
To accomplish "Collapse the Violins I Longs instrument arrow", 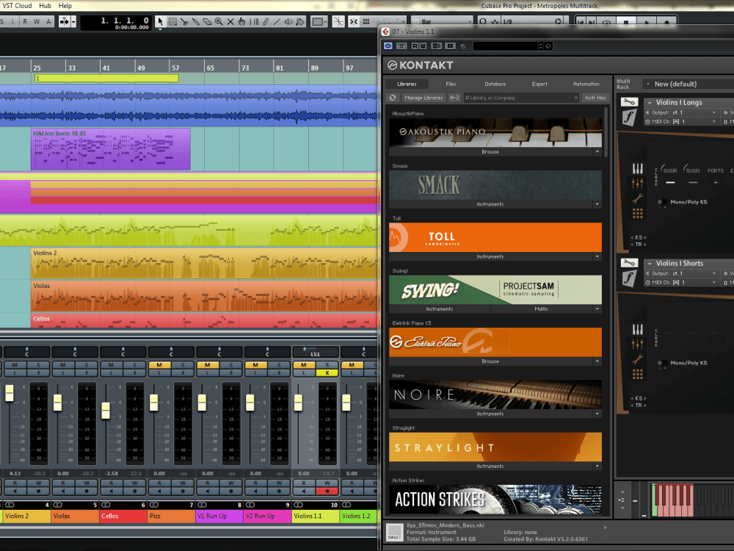I will coord(650,103).
